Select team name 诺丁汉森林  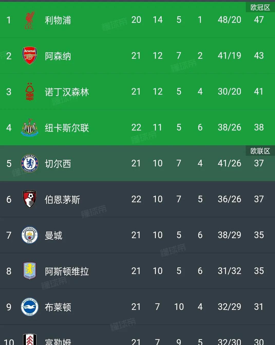[67, 92]
